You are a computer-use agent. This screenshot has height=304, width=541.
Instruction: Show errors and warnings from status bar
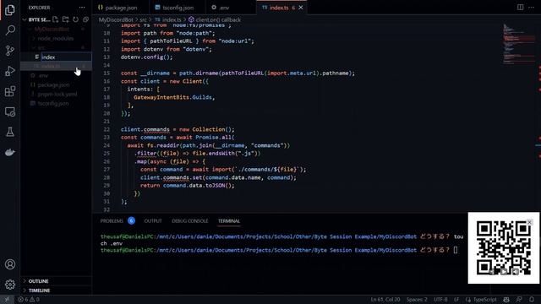[29, 300]
